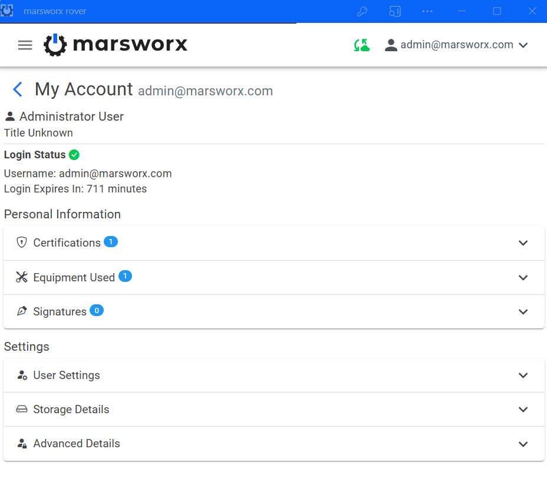Click the marsworx rover window title
This screenshot has width=547, height=482.
(55, 11)
